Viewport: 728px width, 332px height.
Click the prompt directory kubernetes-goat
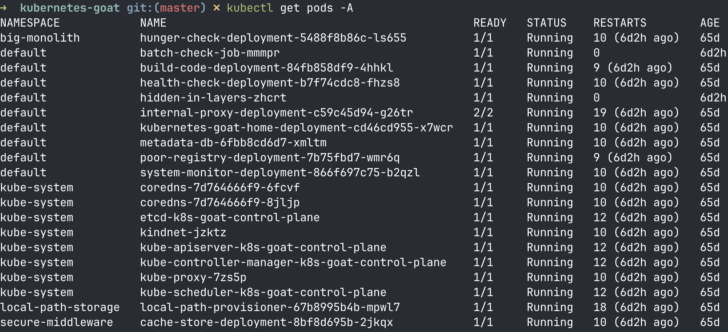(70, 8)
